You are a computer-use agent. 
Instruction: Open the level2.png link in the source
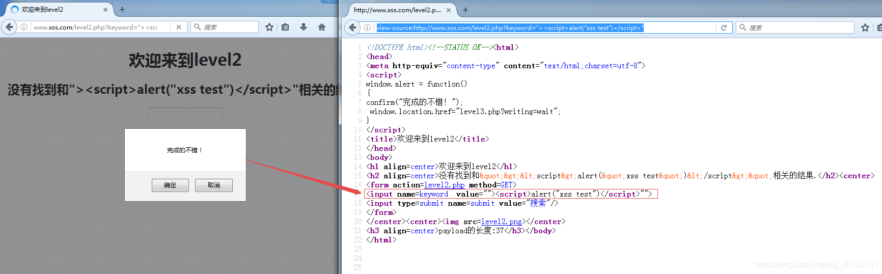(501, 222)
